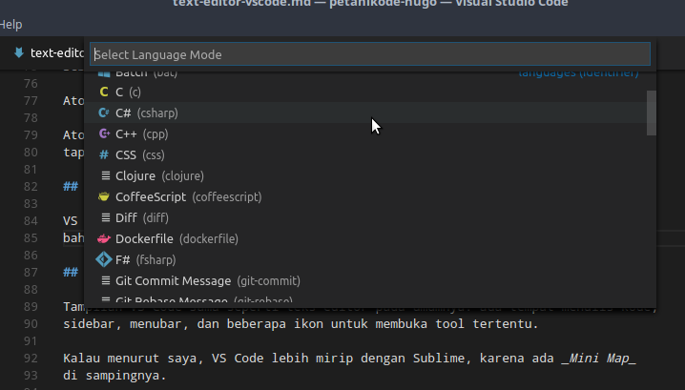Click the F# diamond icon
This screenshot has width=685, height=390.
[104, 259]
